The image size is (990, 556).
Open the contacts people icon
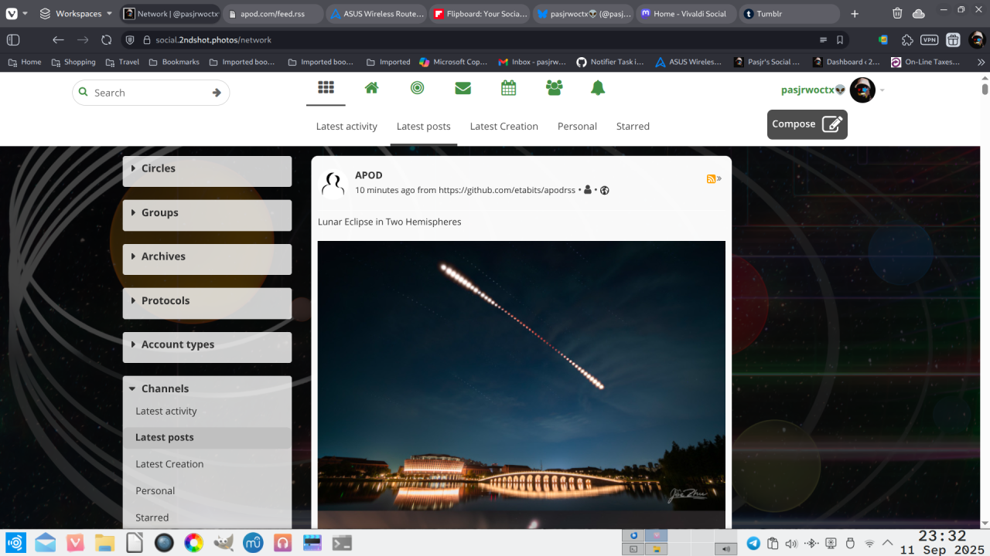pos(554,88)
